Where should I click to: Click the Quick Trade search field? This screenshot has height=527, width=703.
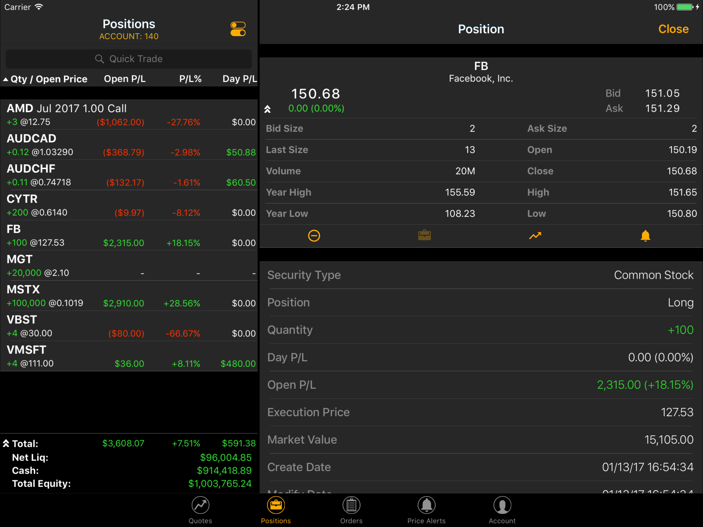coord(129,59)
